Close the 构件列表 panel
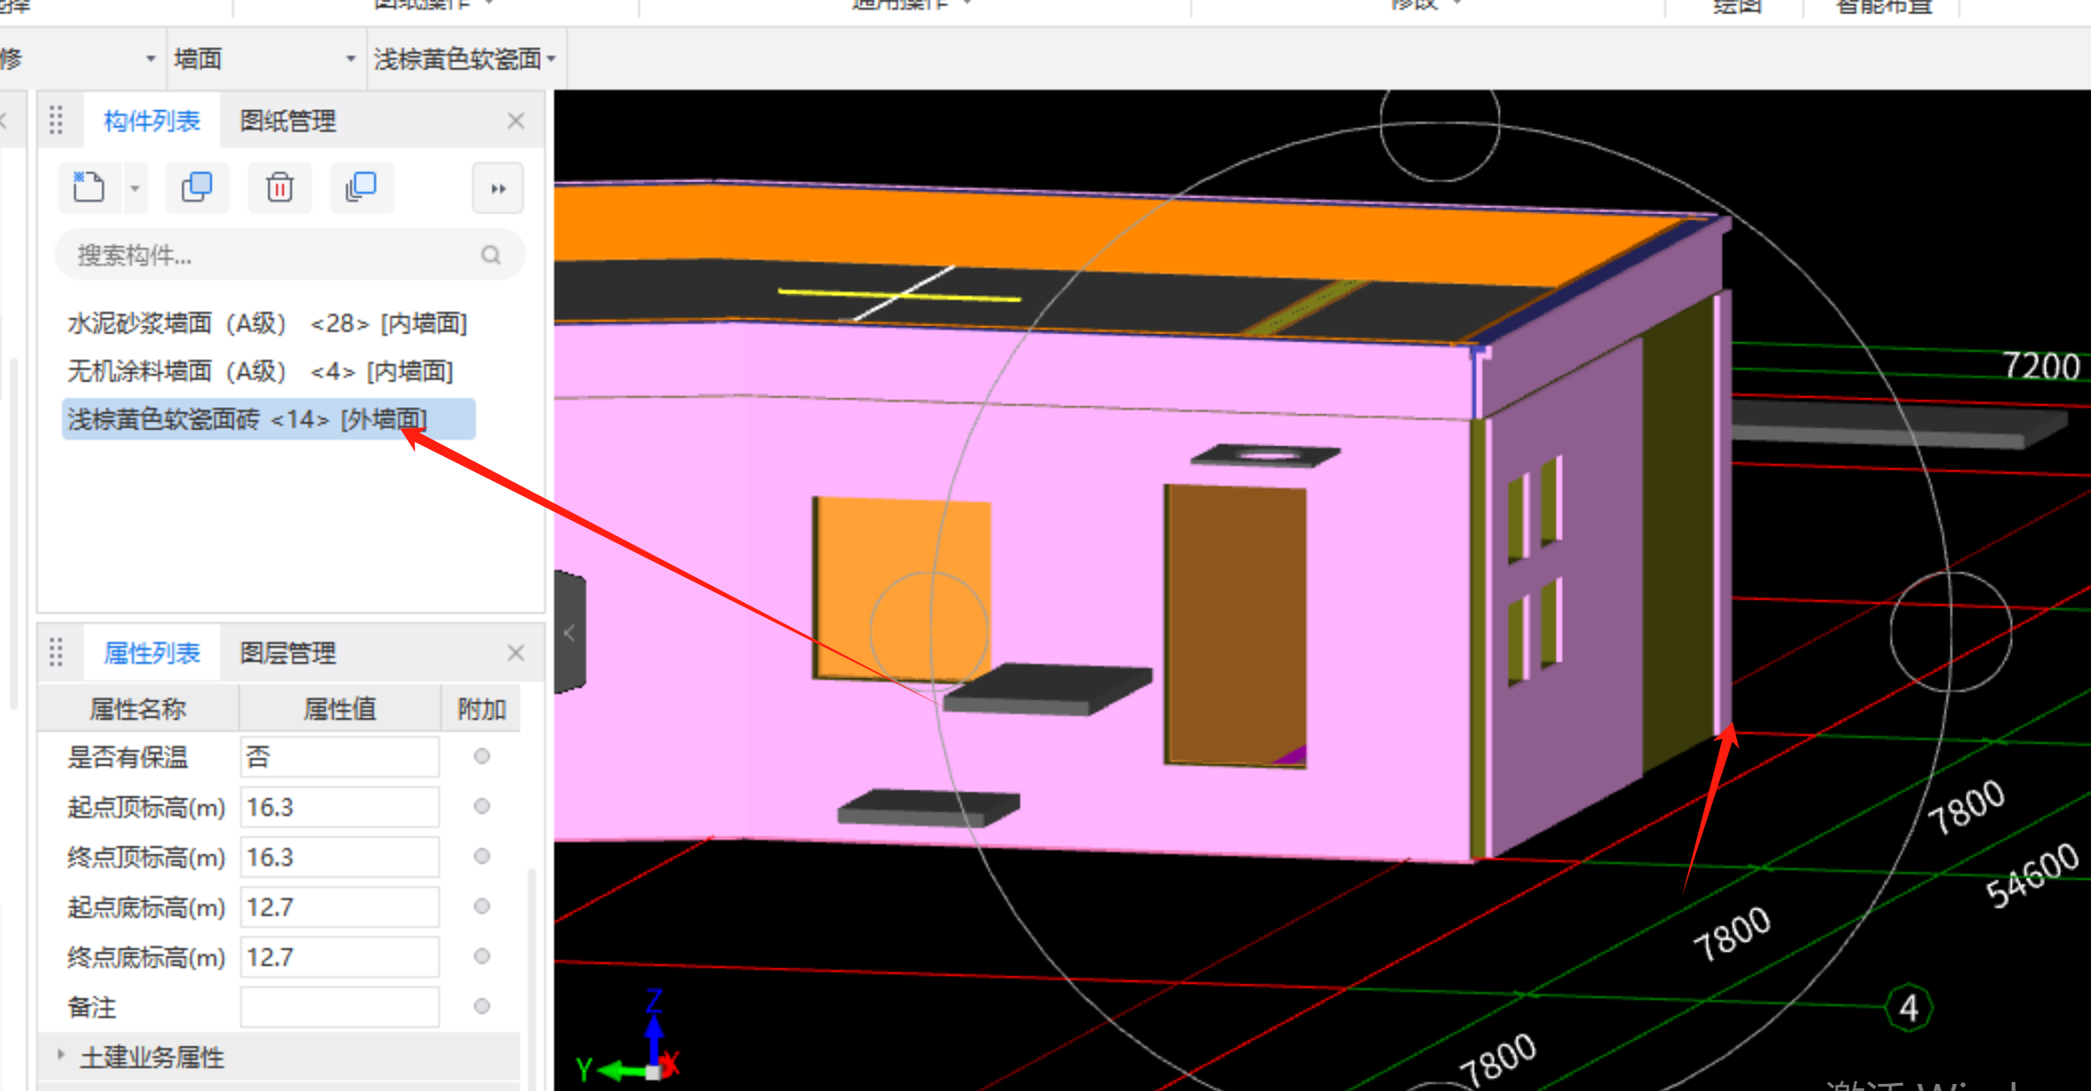Image resolution: width=2091 pixels, height=1091 pixels. 516,121
